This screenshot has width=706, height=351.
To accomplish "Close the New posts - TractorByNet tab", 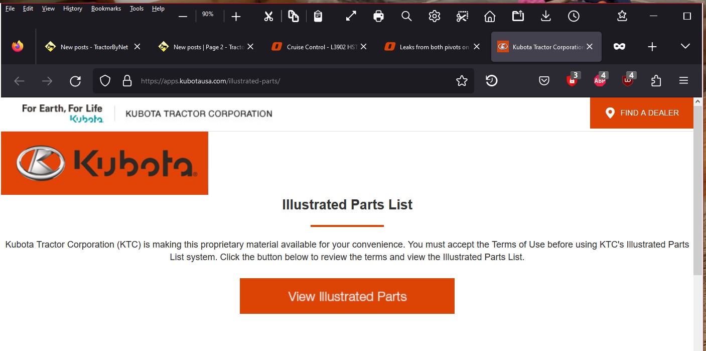I will 137,47.
